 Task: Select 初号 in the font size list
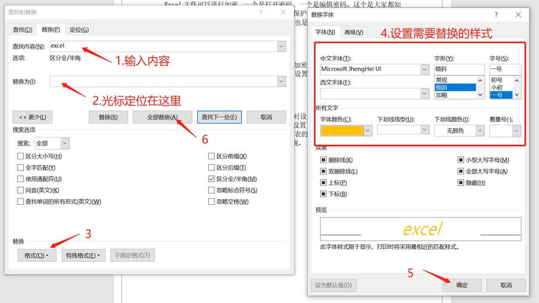pyautogui.click(x=501, y=80)
